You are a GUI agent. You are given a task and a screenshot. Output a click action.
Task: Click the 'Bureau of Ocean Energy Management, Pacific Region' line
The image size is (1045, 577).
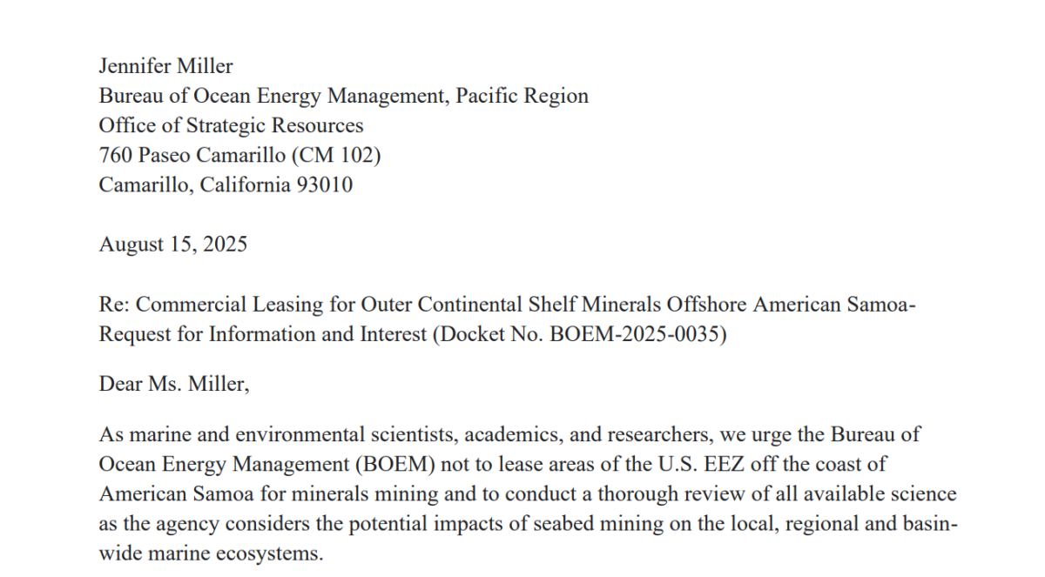click(x=343, y=96)
